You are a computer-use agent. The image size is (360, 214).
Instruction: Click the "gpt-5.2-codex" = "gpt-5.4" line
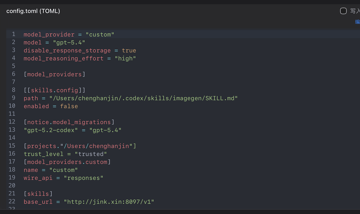point(73,130)
